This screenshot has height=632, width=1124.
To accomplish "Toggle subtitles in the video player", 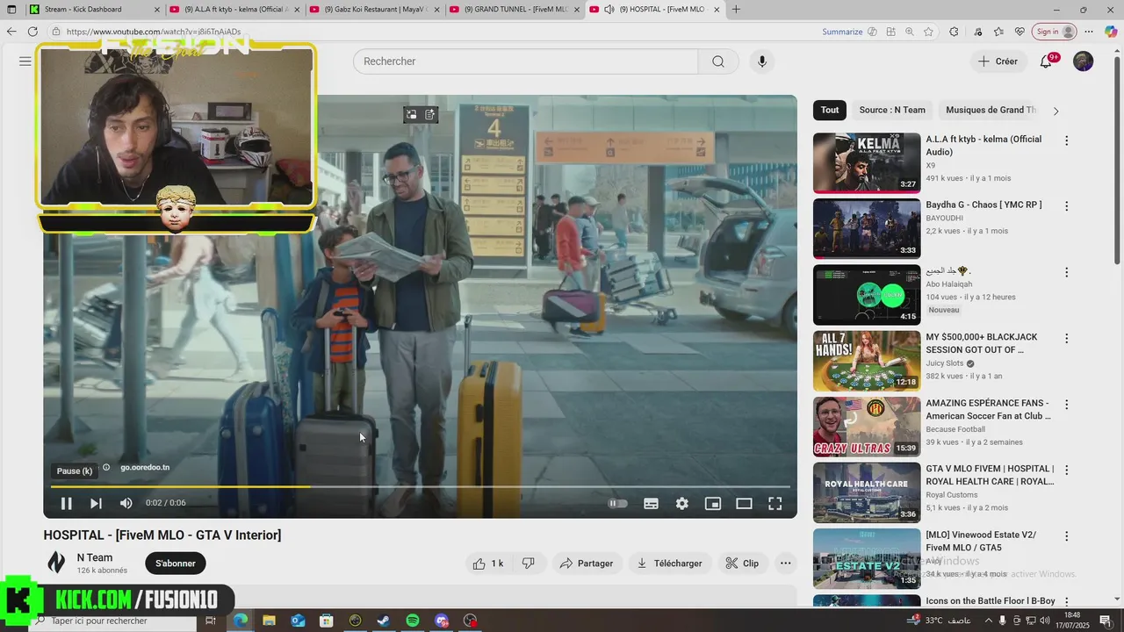I will [651, 503].
